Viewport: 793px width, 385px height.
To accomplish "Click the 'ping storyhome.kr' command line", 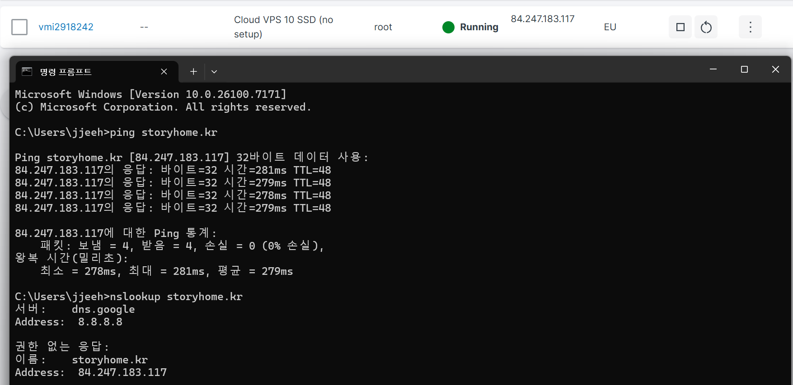I will point(116,133).
